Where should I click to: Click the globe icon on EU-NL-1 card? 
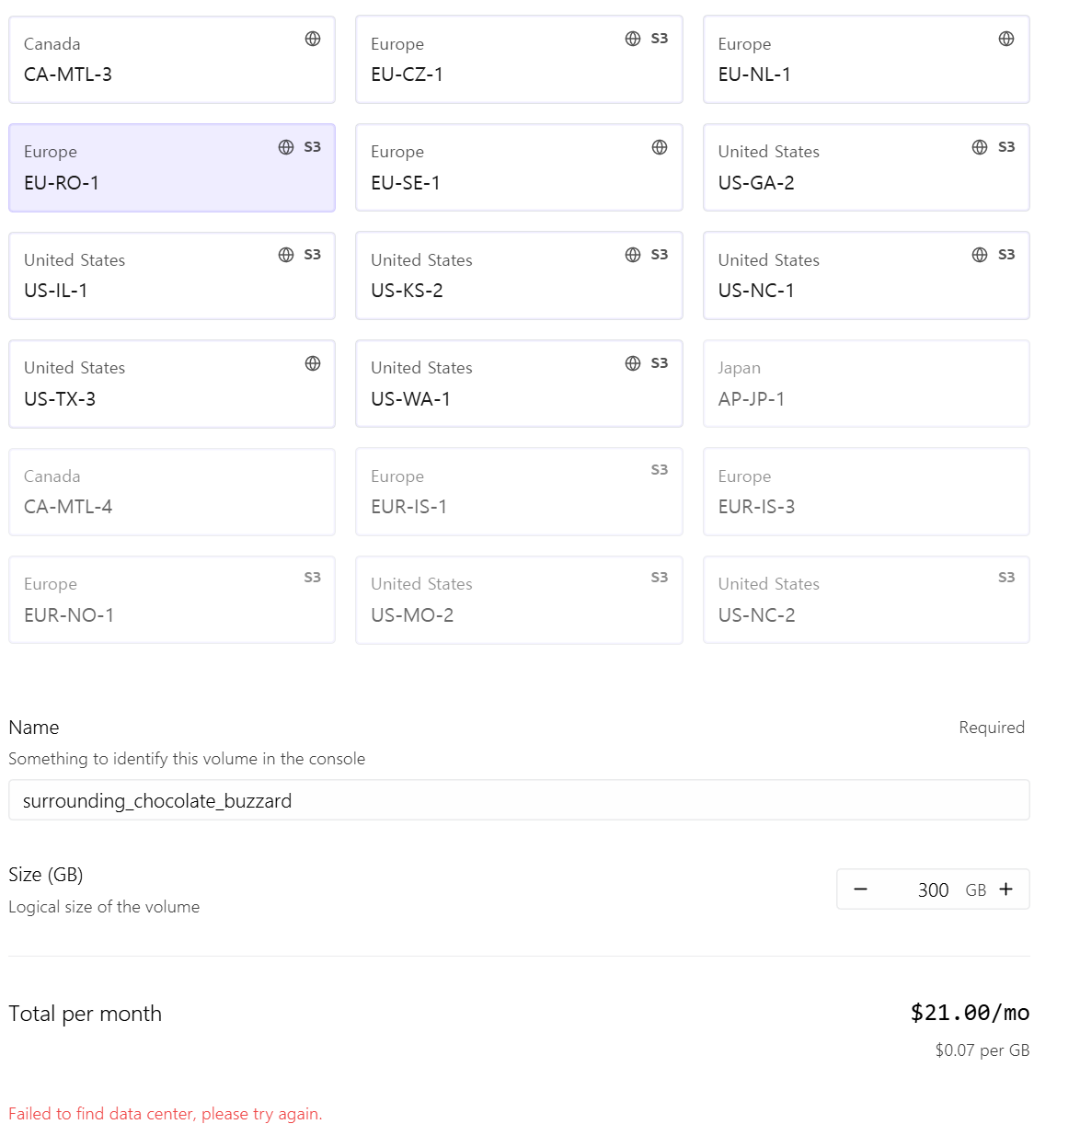click(x=1006, y=39)
